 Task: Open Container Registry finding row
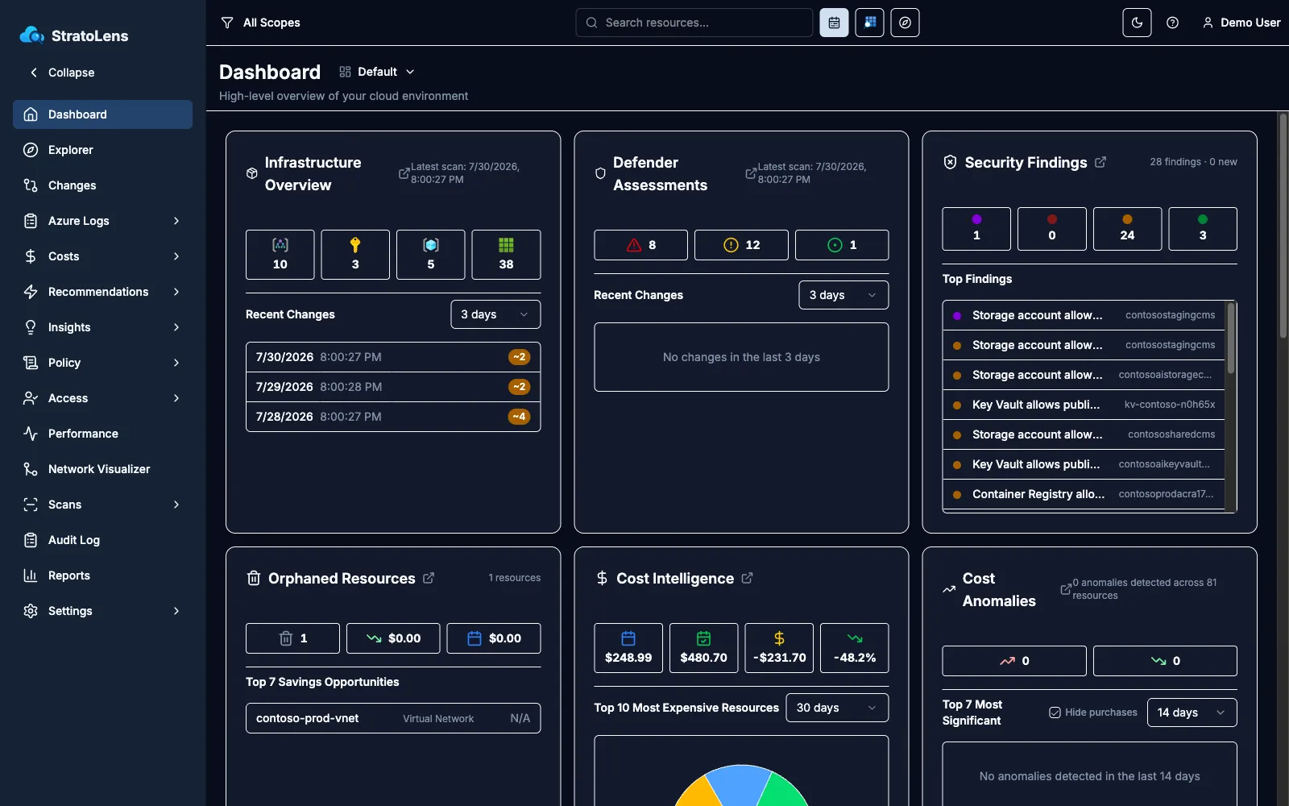pos(1084,494)
